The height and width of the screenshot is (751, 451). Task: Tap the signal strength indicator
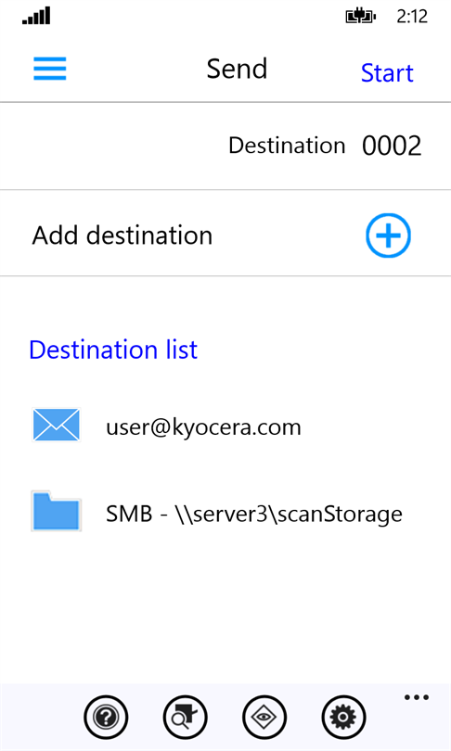coord(36,16)
